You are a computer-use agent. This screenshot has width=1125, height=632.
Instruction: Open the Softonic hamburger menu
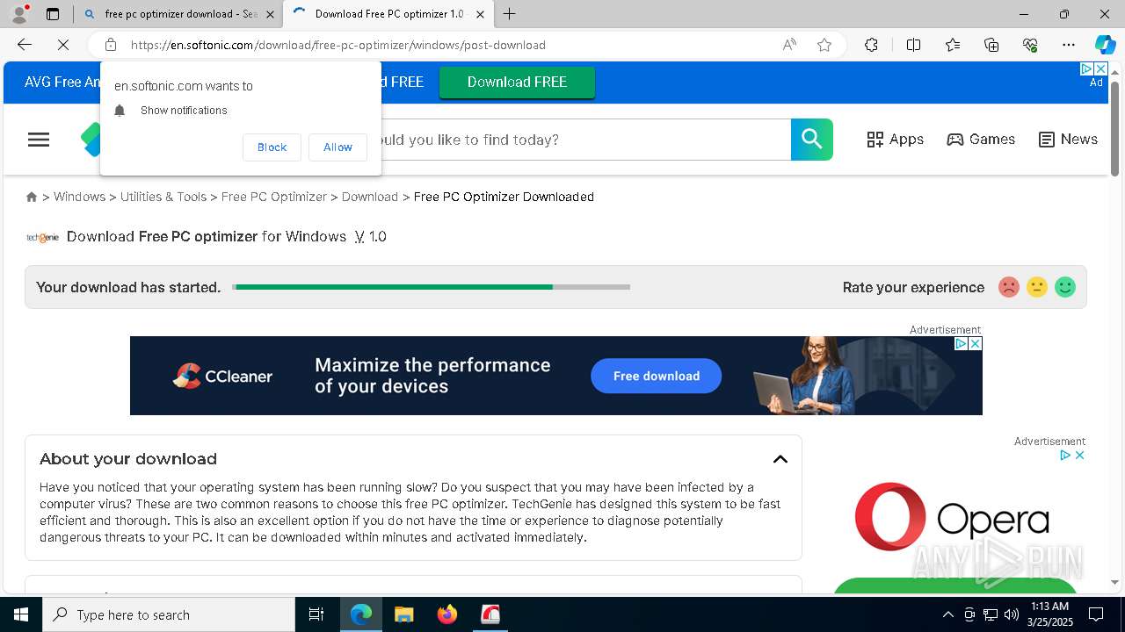click(39, 140)
